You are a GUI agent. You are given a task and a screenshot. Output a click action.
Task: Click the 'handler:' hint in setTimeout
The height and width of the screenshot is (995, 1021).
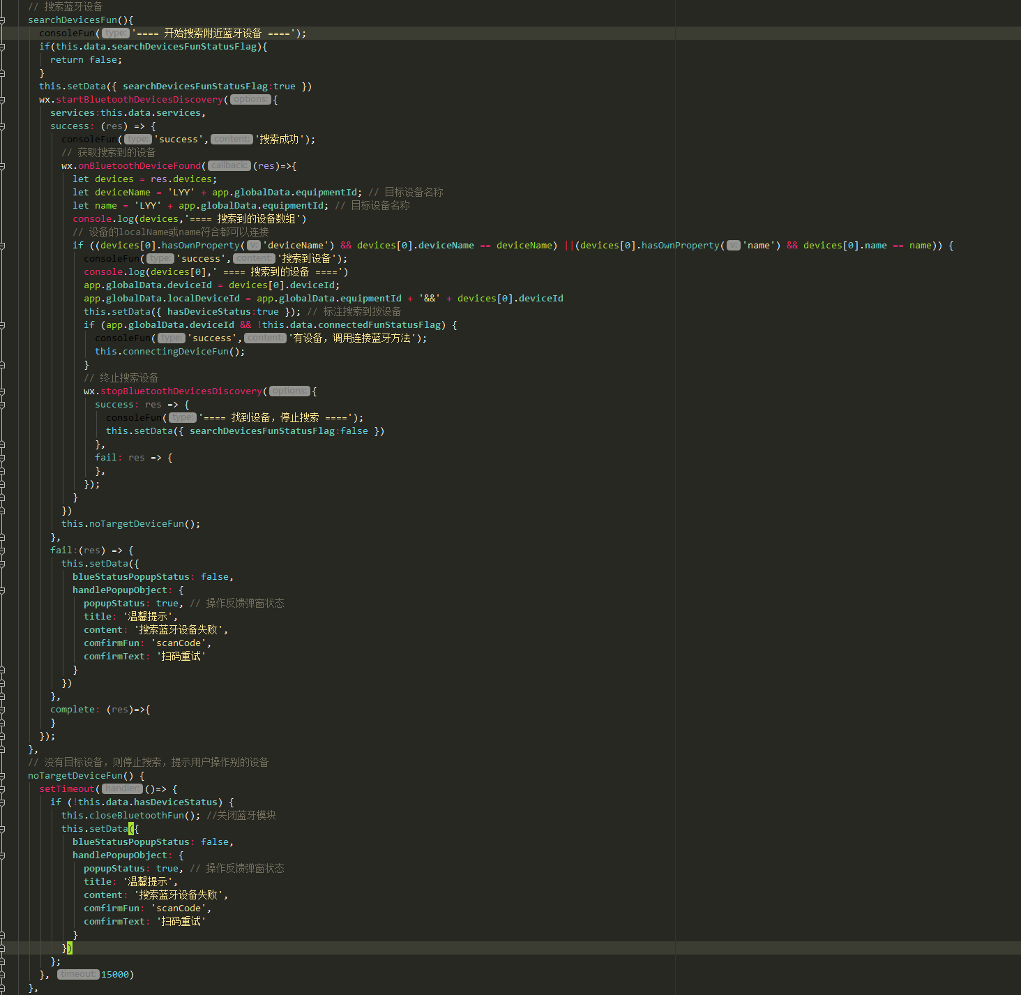coord(122,789)
